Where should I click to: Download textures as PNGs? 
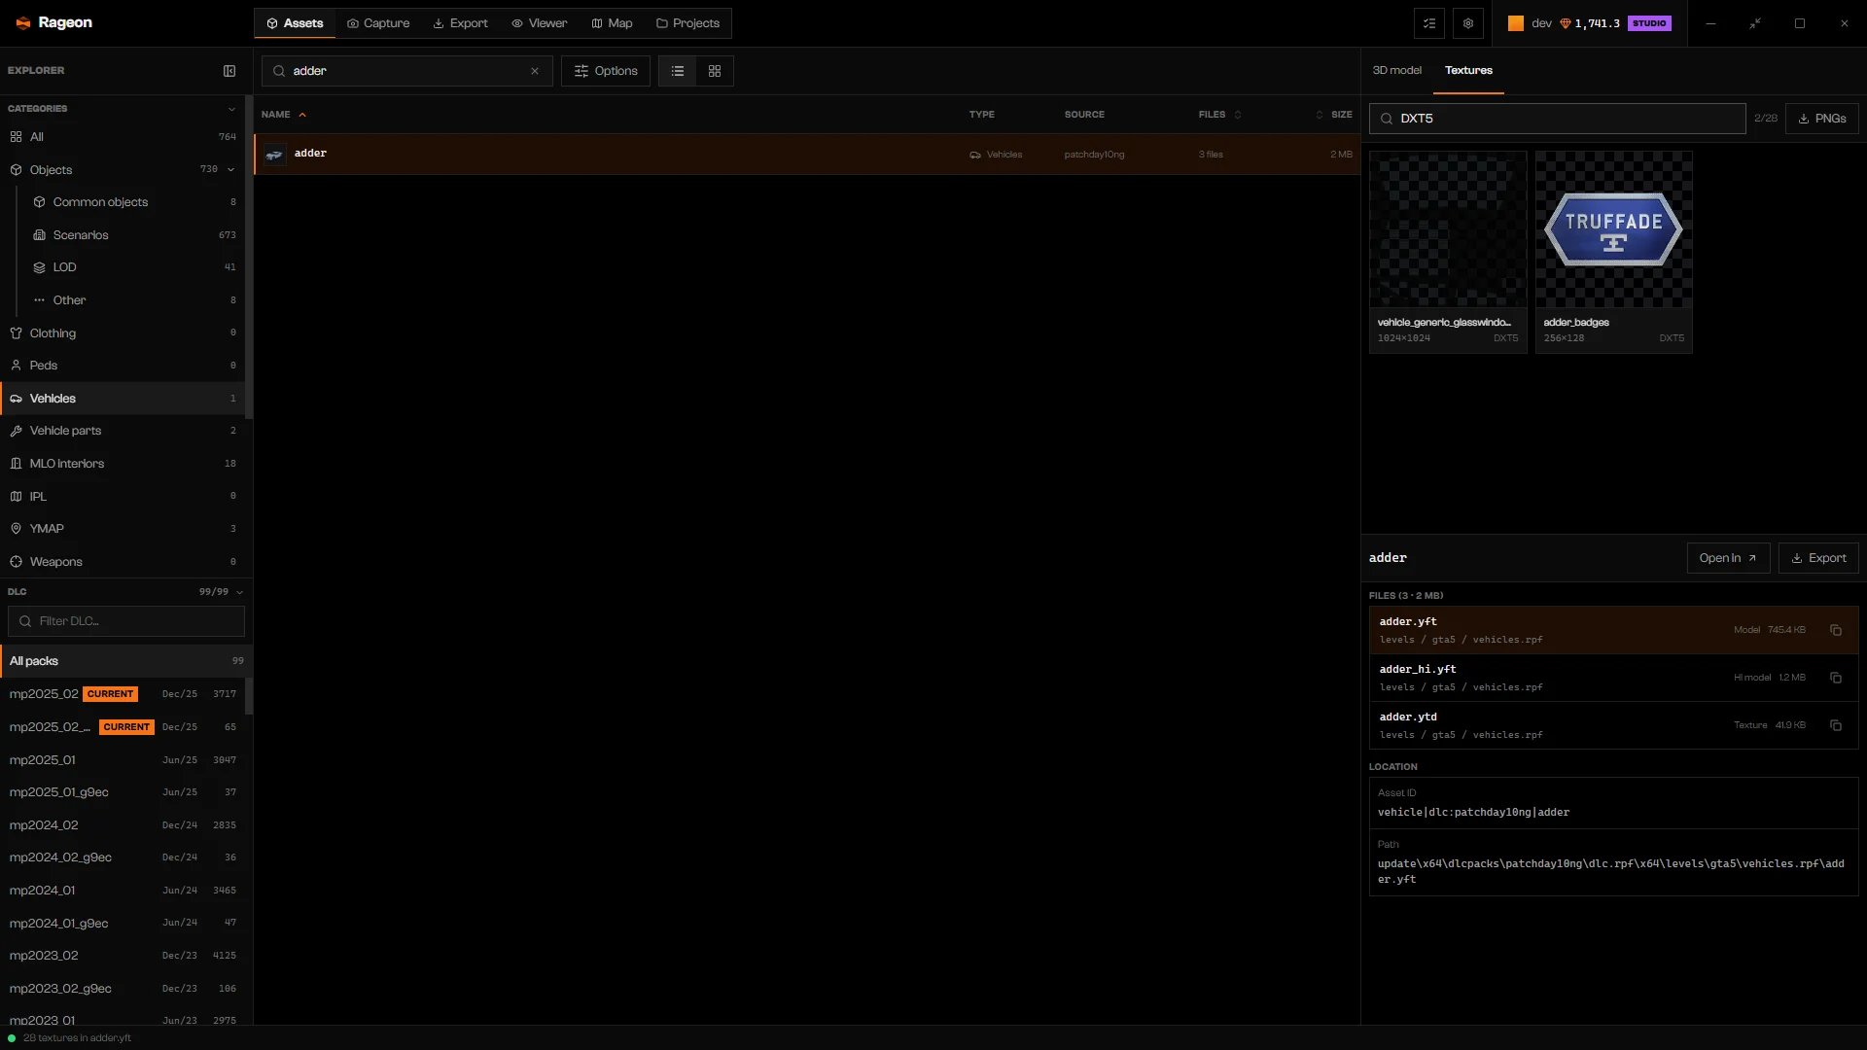1822,119
